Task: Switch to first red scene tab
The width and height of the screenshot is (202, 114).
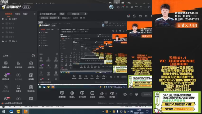Action: pos(9,14)
